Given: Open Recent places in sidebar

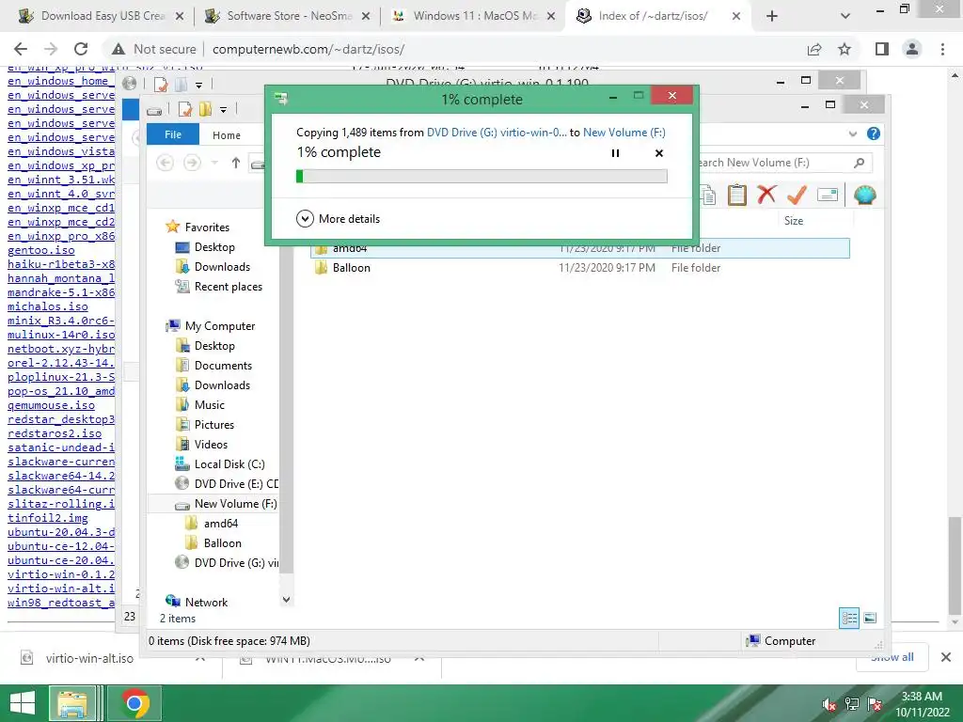Looking at the screenshot, I should tap(228, 286).
